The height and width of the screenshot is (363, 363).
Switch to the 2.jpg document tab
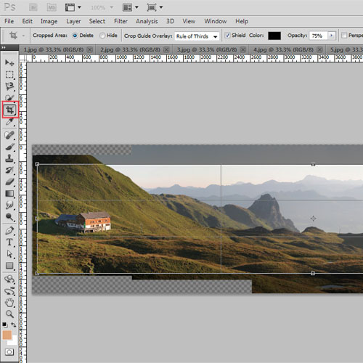pyautogui.click(x=130, y=50)
